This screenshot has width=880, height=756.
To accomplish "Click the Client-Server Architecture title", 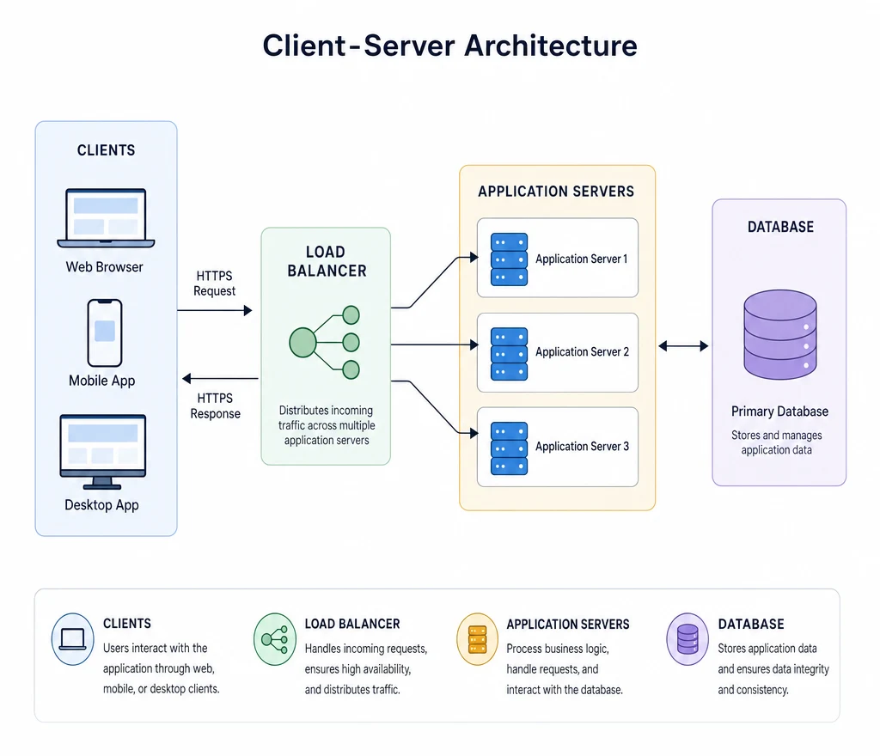I will pos(449,46).
